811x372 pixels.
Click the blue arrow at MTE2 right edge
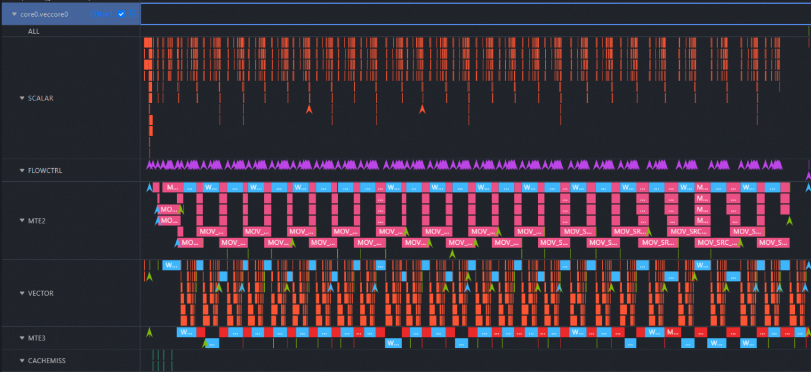click(x=807, y=188)
